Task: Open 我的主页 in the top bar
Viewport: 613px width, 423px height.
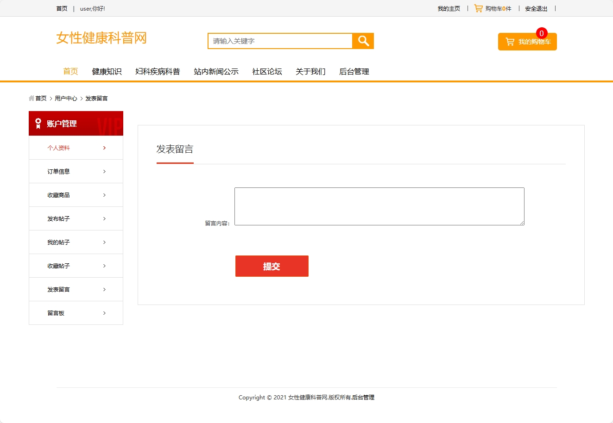Action: 449,8
